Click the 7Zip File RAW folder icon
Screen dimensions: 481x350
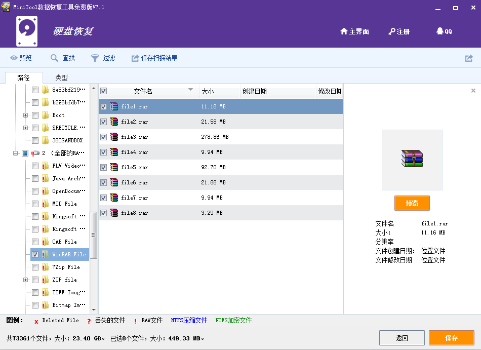click(45, 267)
